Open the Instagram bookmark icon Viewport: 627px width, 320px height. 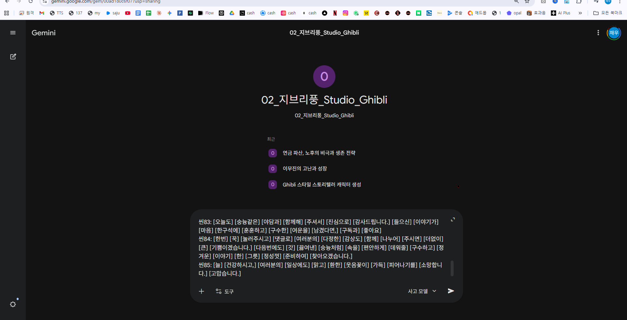point(346,13)
